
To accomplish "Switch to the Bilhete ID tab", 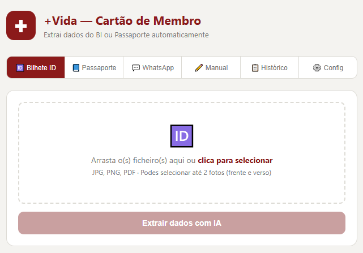I will click(36, 67).
